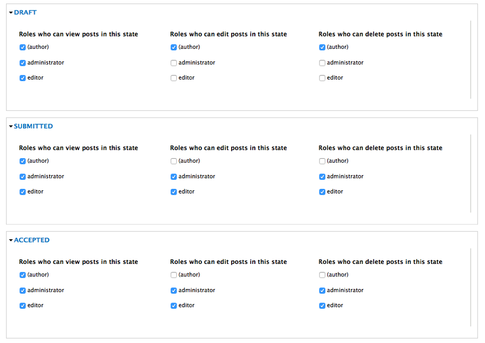Uncheck administrator edit permission in Accepted
Viewport: 485px width, 343px height.
click(174, 291)
